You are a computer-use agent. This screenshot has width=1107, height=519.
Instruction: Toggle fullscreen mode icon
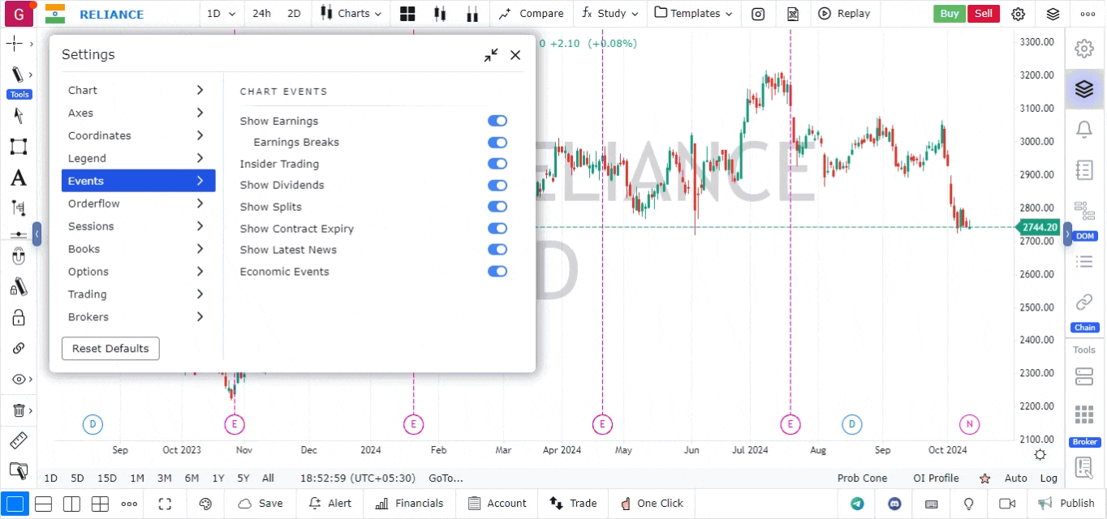165,504
